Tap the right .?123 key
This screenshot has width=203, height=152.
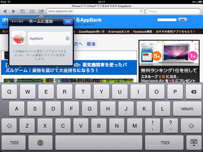(x=164, y=143)
